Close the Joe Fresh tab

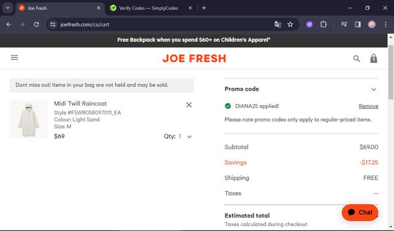[98, 8]
